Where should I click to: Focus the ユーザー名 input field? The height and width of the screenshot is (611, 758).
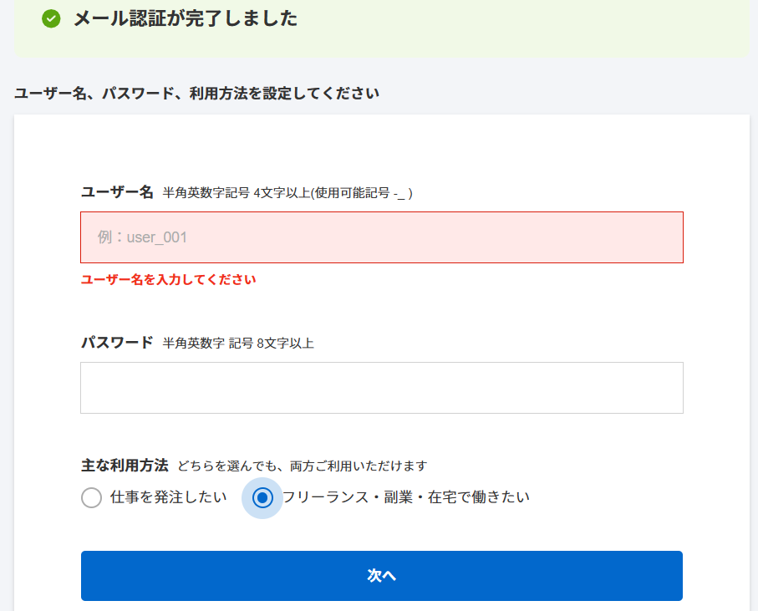pyautogui.click(x=381, y=237)
